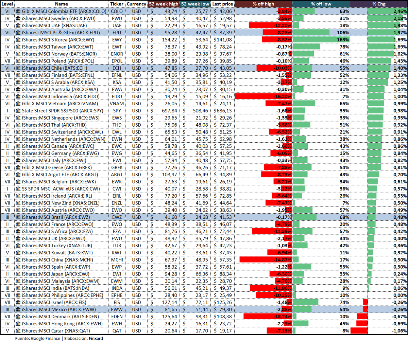Select the institution icon beside Glbl X MSCI Argnt ETF

click(18, 175)
